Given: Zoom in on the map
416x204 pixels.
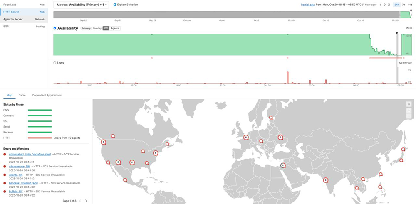Looking at the screenshot, I should click(x=409, y=111).
